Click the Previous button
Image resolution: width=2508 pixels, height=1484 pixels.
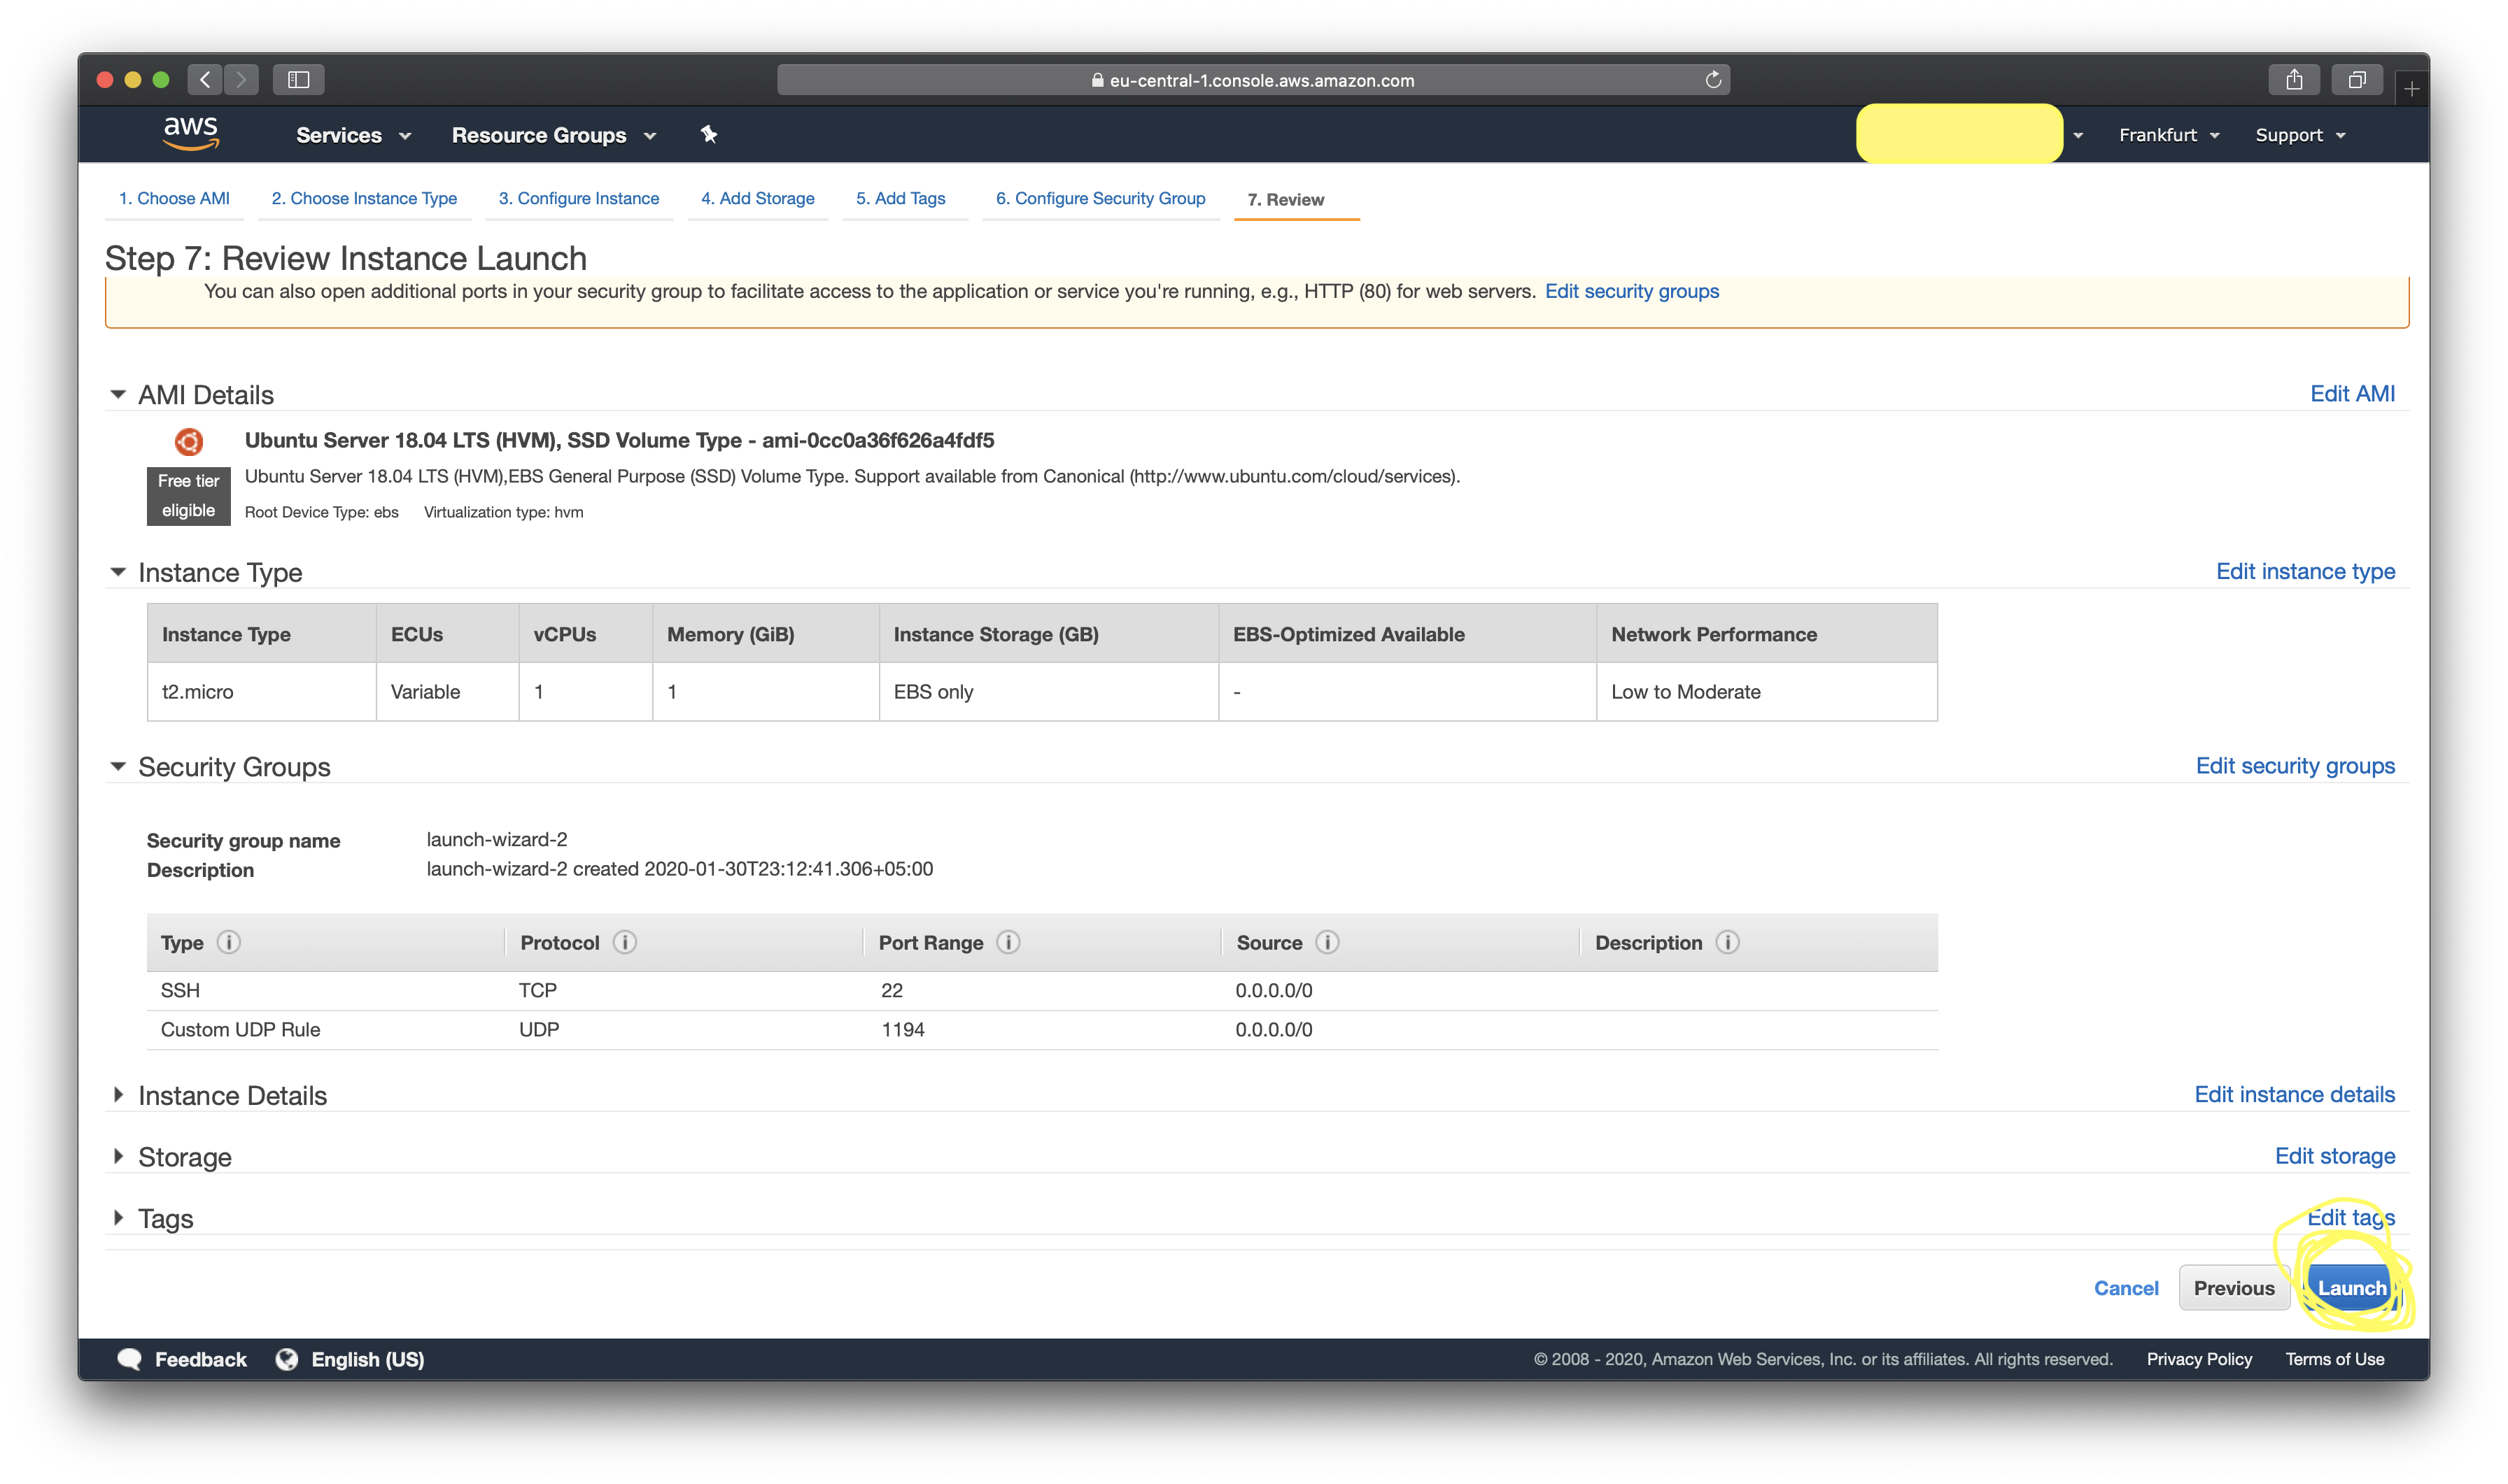coord(2234,1288)
